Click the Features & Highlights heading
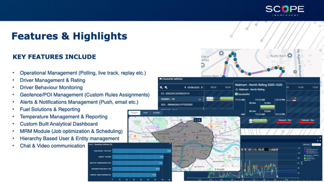The width and height of the screenshot is (324, 182). [70, 36]
